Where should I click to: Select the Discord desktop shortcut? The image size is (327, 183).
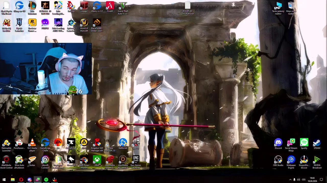[278, 144]
